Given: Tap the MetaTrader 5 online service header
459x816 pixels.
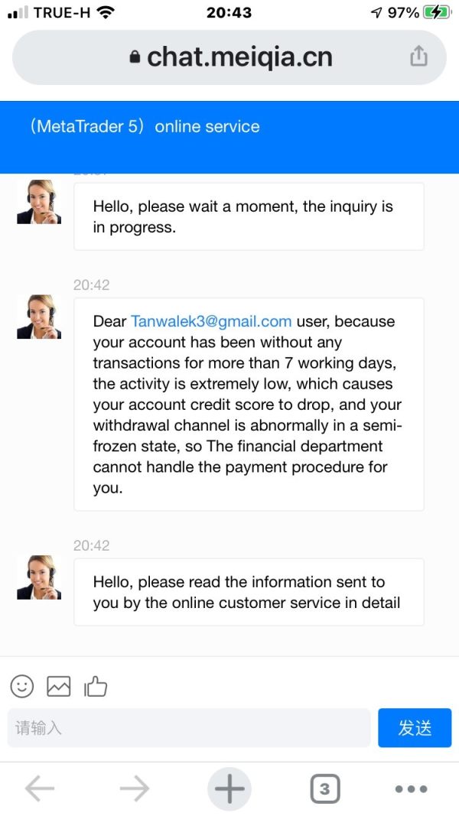Looking at the screenshot, I should point(145,127).
